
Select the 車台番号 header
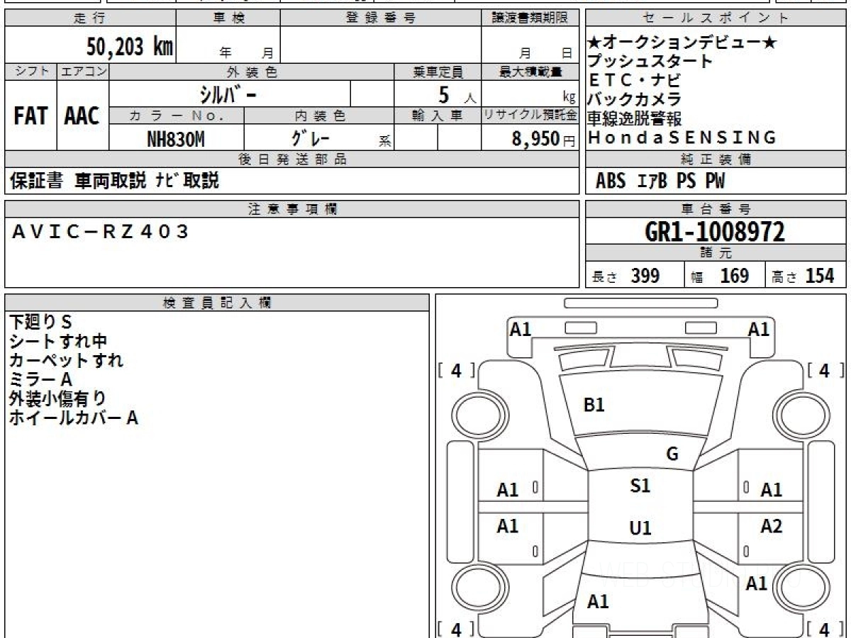[716, 208]
